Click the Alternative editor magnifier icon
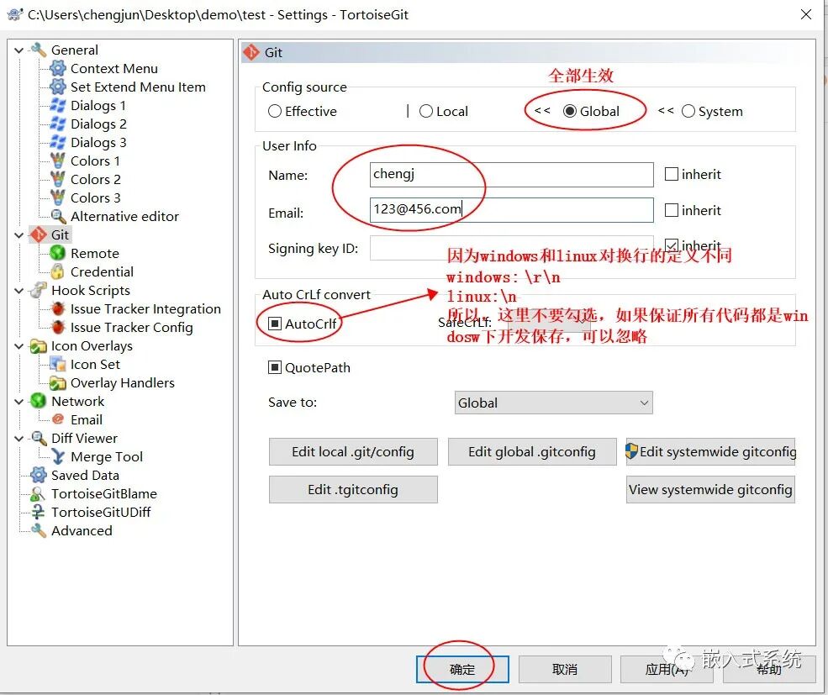The image size is (828, 695). coord(57,216)
